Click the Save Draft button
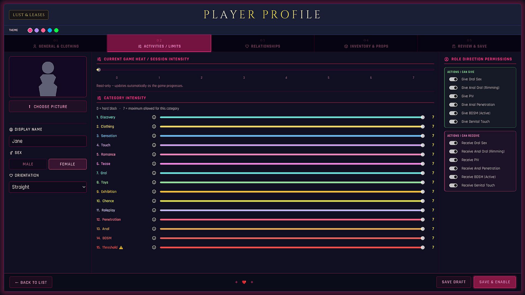 [x=454, y=282]
